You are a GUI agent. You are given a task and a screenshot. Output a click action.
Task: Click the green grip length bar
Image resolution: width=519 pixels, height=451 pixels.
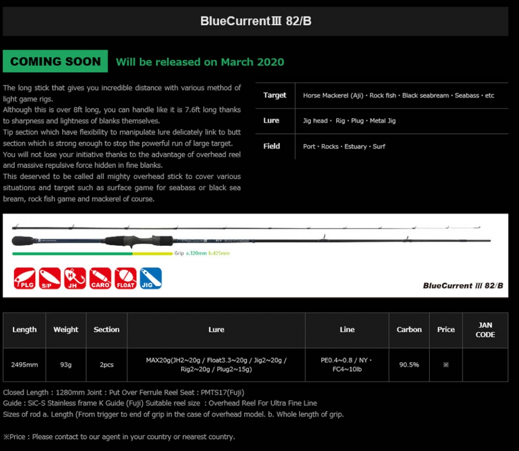tap(72, 254)
